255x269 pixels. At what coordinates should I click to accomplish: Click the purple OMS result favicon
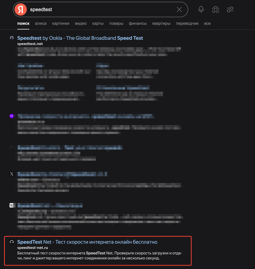click(12, 116)
